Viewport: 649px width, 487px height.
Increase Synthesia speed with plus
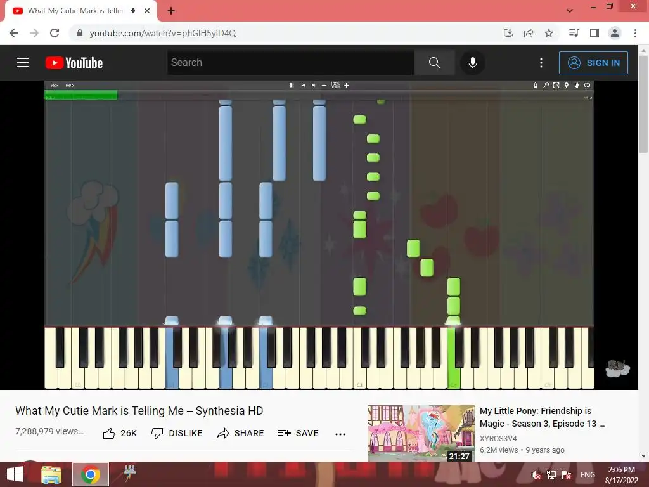click(x=347, y=86)
